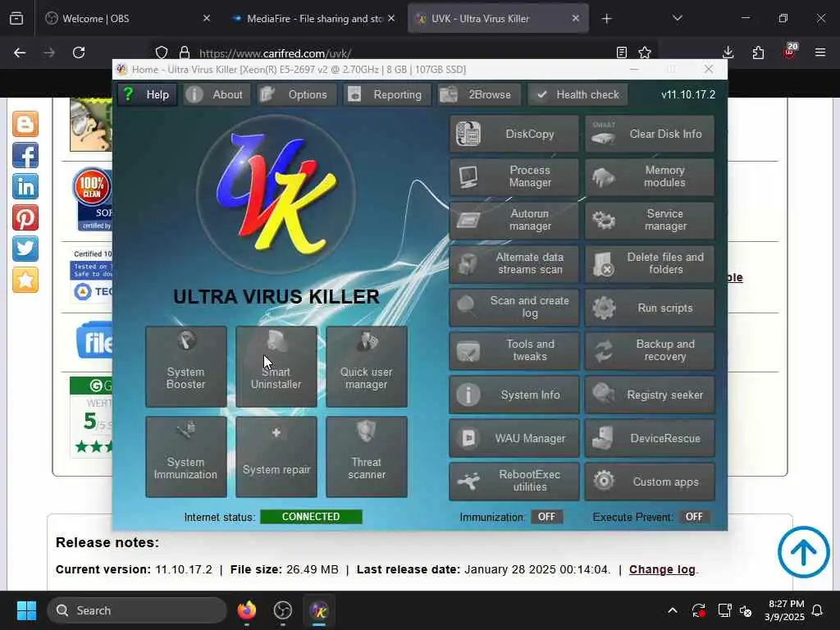Open Tools and tweaks

pos(514,351)
